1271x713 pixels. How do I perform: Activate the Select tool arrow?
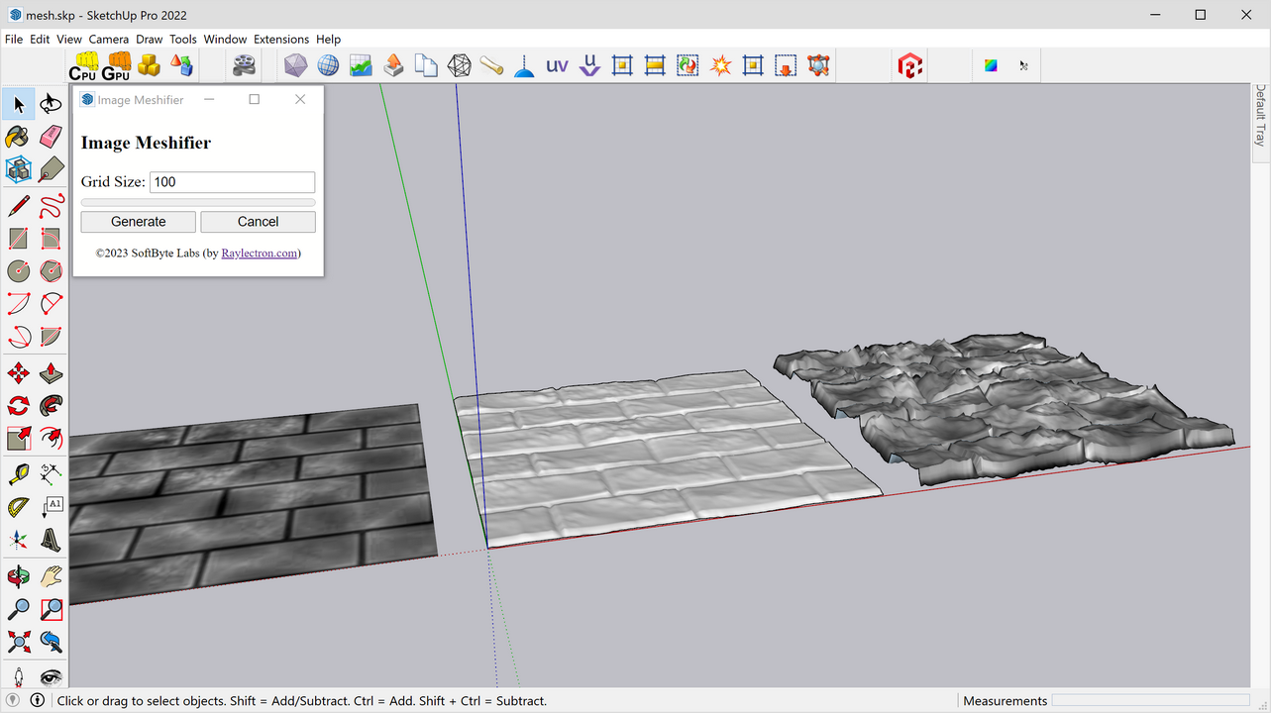click(18, 104)
